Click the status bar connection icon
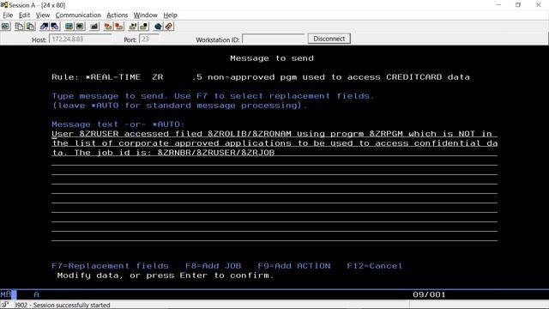The image size is (549, 309). tap(5, 305)
